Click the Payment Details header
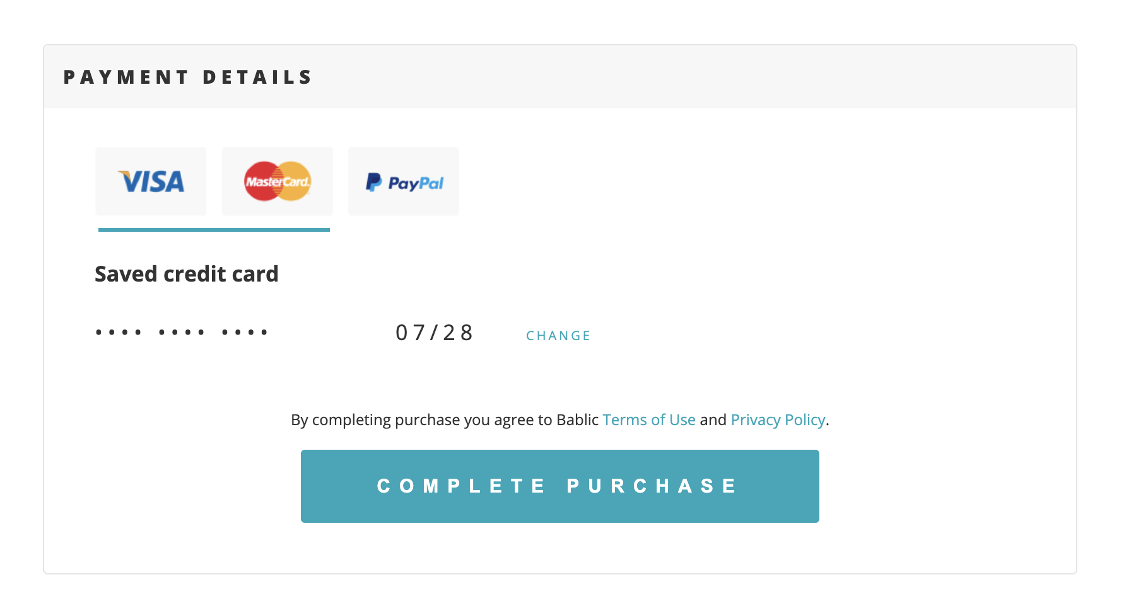1136x611 pixels. (x=188, y=77)
